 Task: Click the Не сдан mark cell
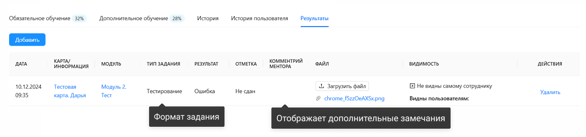pos(245,91)
